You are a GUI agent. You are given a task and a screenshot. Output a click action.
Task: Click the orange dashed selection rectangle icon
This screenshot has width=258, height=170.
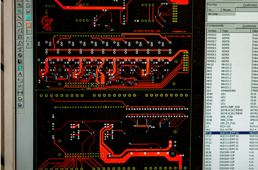coord(29,25)
